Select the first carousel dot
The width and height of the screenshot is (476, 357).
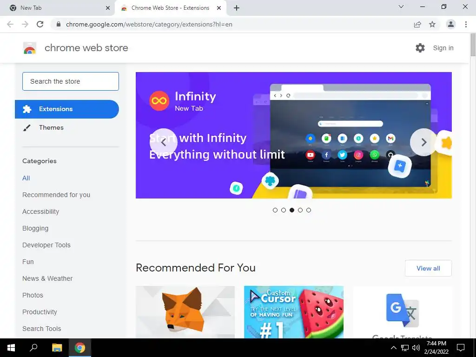click(275, 210)
